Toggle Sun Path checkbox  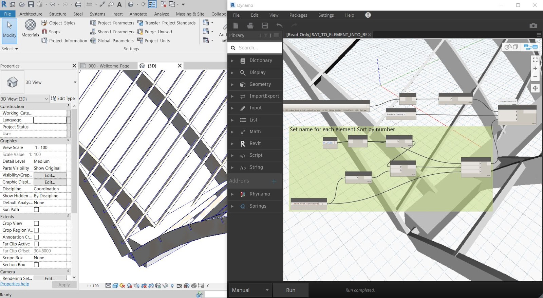(36, 210)
